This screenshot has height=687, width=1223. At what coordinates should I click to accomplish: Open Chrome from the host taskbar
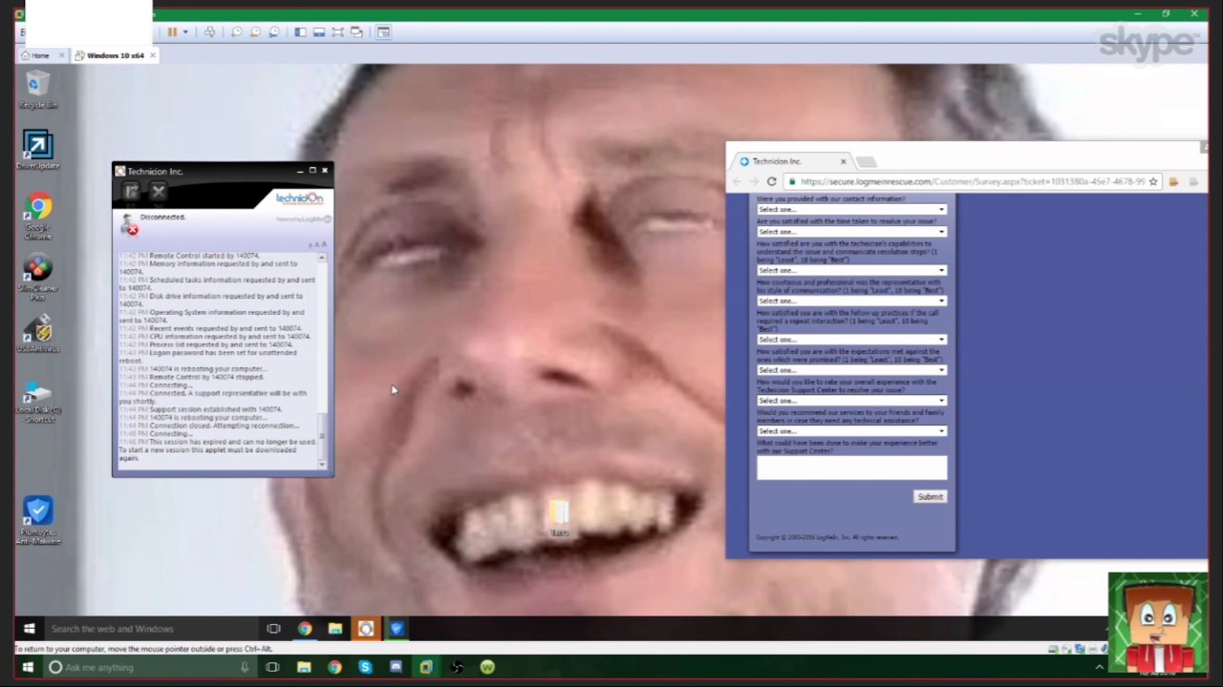coord(334,668)
